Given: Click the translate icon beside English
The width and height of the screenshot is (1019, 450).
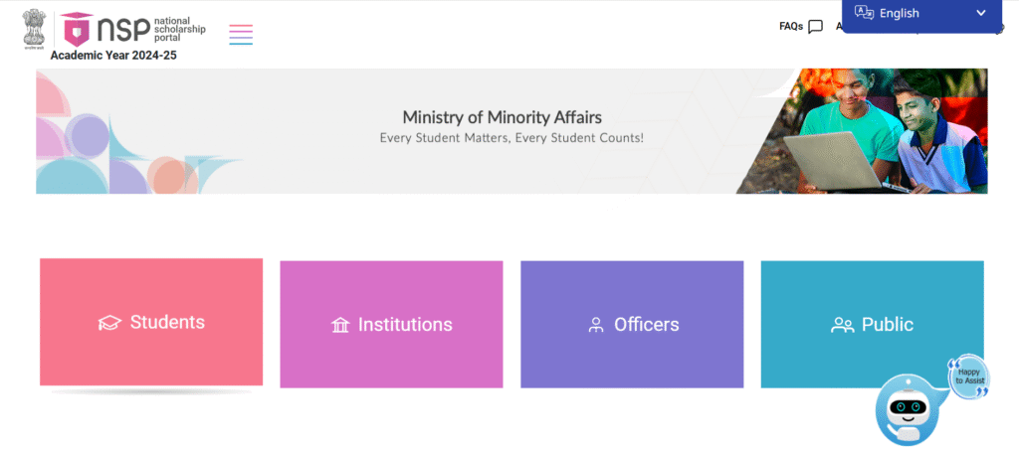Looking at the screenshot, I should point(864,13).
